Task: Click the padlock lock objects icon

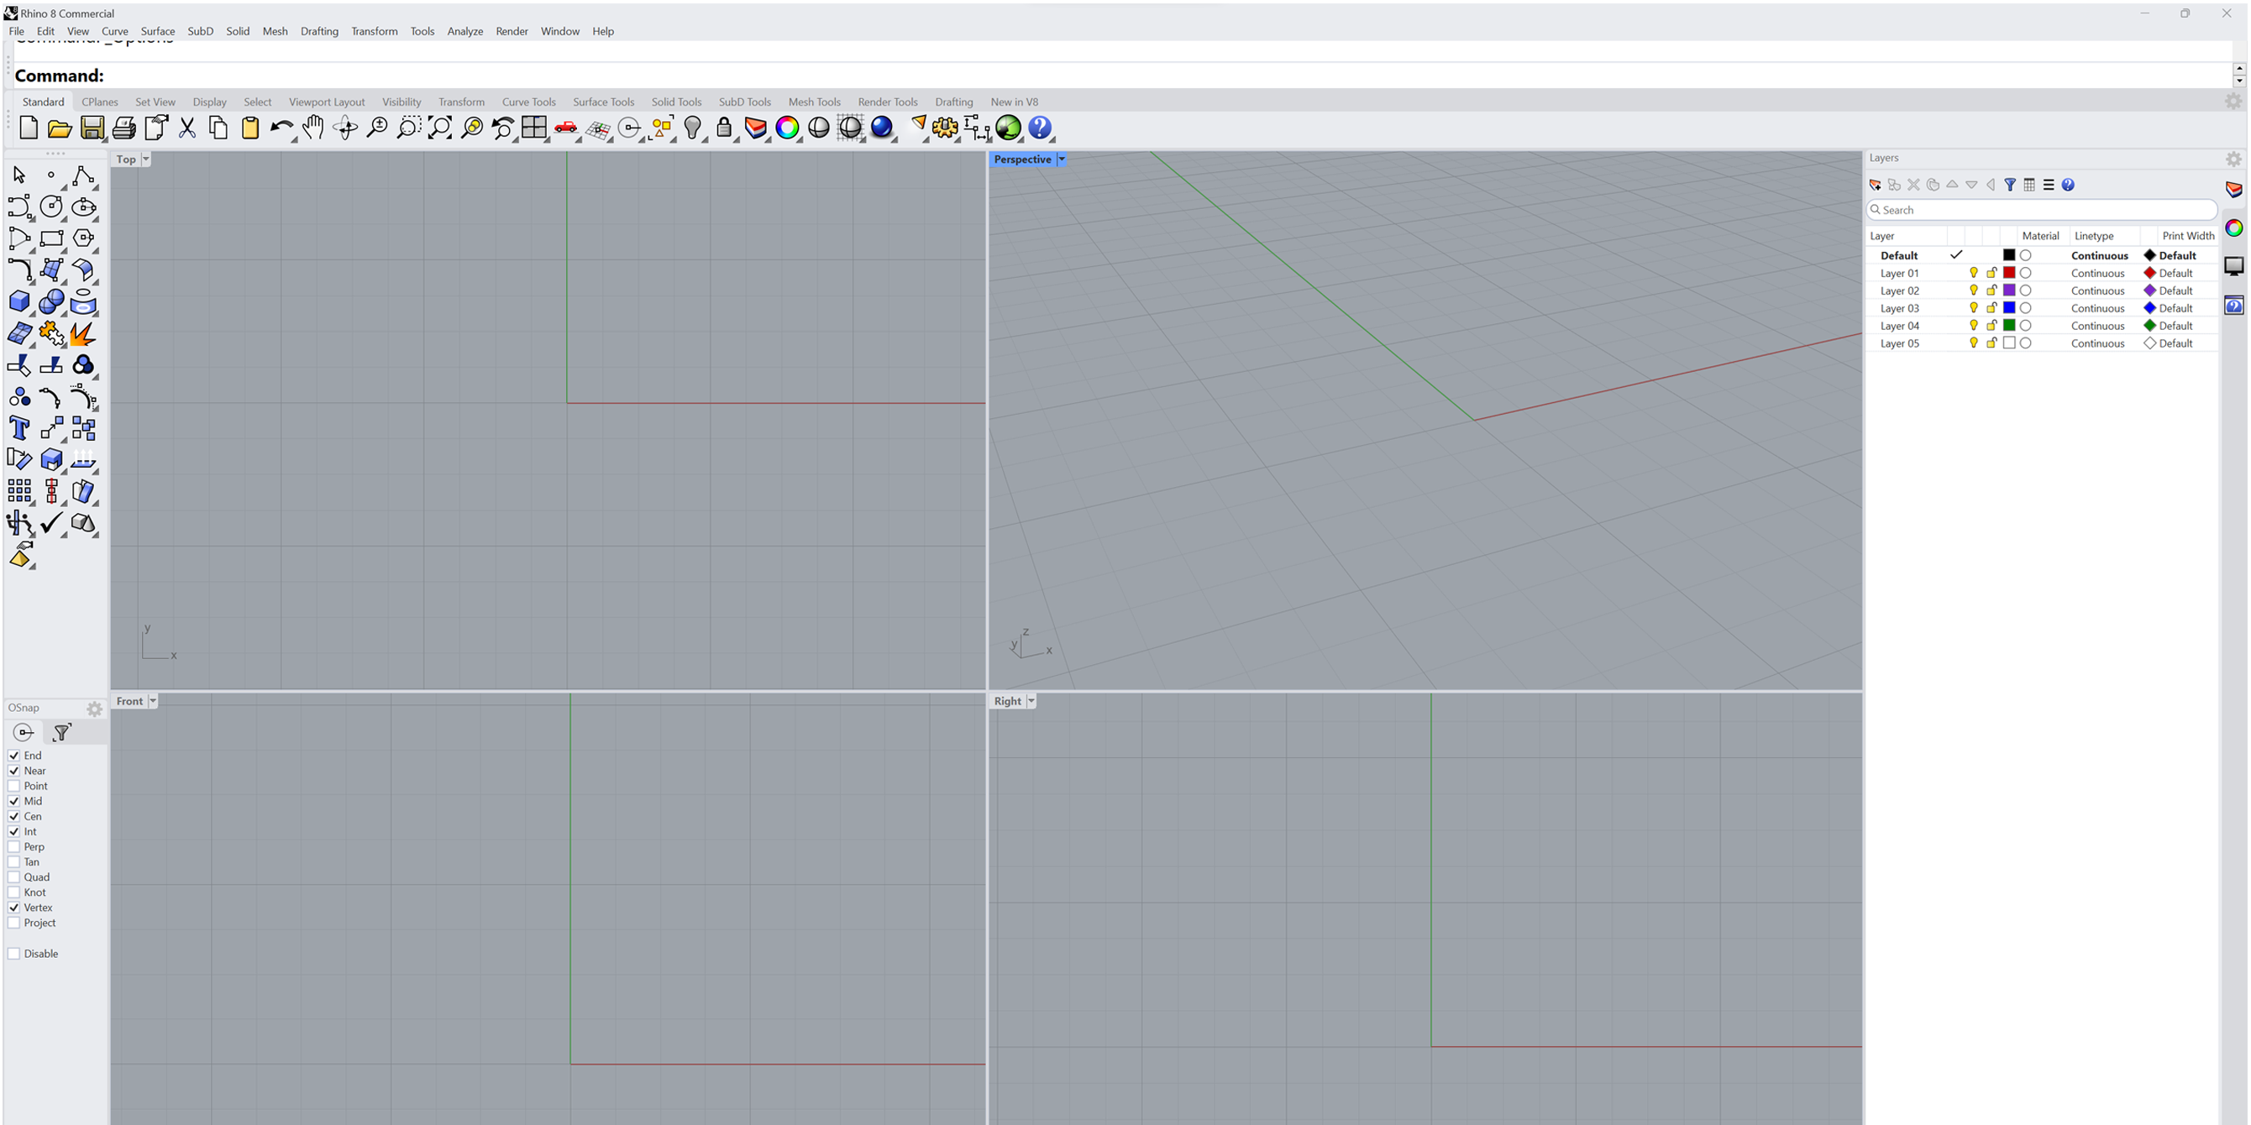Action: 724,128
